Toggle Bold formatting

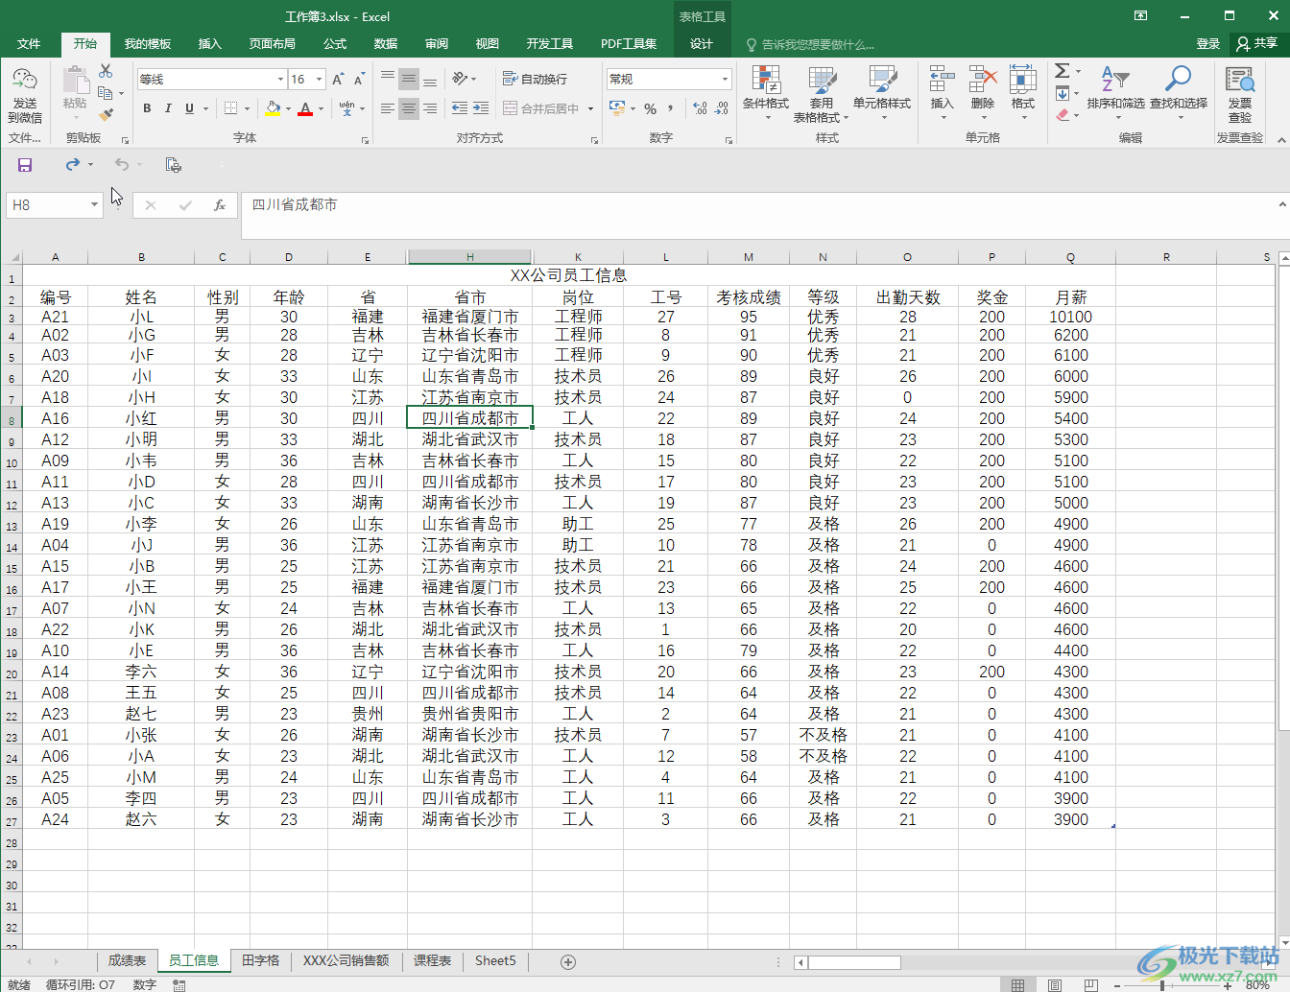point(147,108)
